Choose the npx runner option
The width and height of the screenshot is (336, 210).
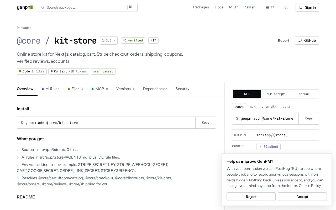coord(253,107)
